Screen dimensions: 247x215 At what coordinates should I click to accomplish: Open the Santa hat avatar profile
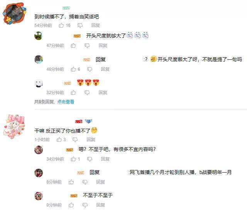[x=39, y=196]
